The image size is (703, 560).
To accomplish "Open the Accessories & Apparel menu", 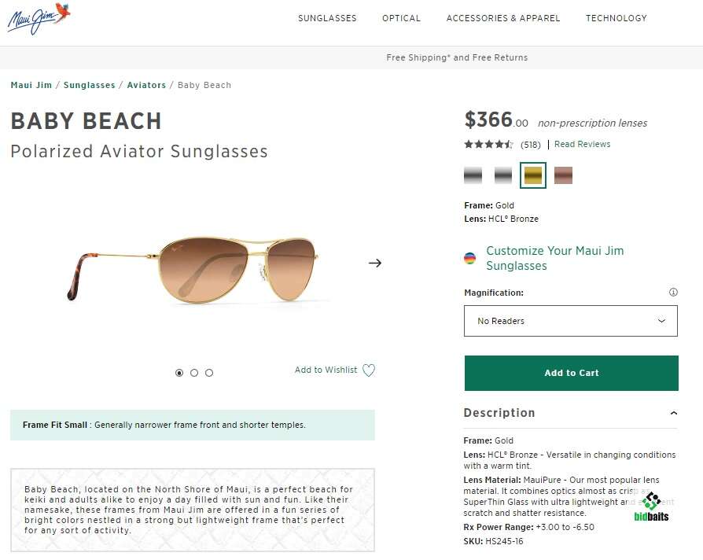I will (503, 18).
